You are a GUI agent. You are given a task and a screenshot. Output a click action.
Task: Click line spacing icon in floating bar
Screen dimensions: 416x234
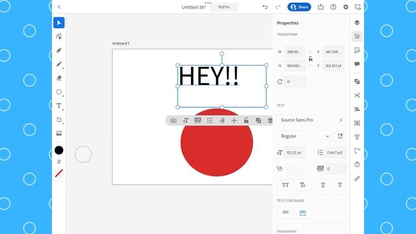click(209, 120)
